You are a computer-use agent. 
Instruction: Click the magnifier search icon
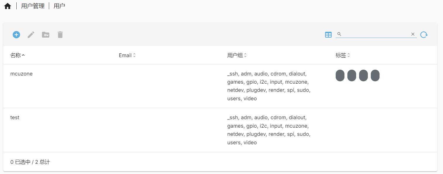[x=339, y=34]
